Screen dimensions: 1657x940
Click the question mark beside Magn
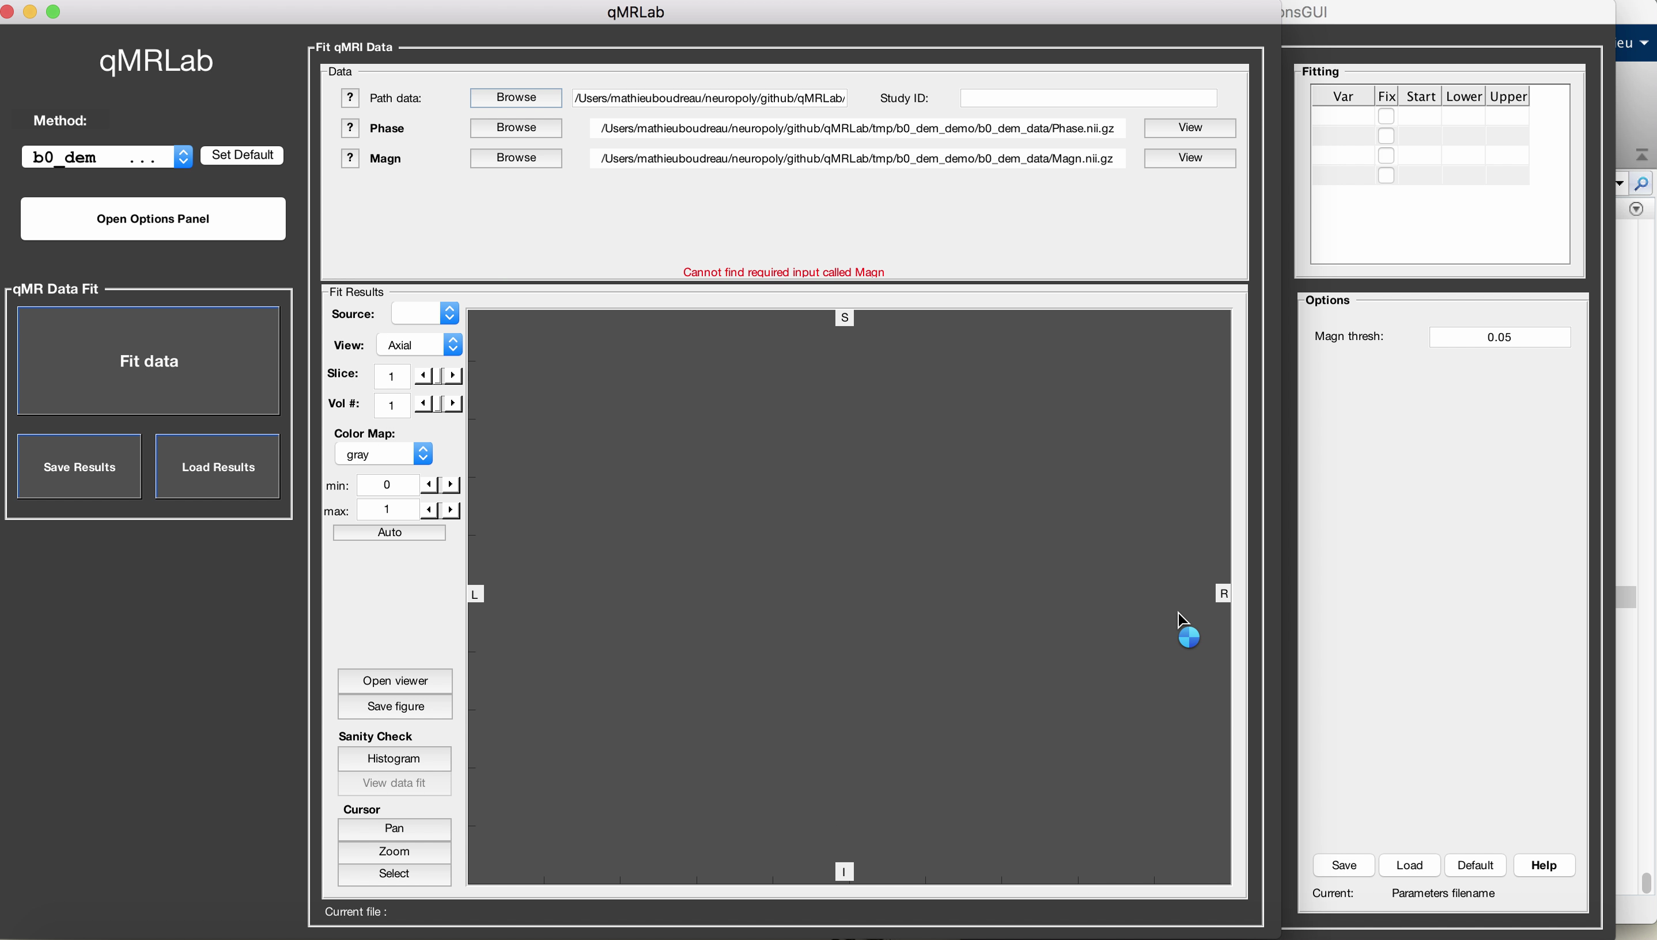tap(349, 158)
